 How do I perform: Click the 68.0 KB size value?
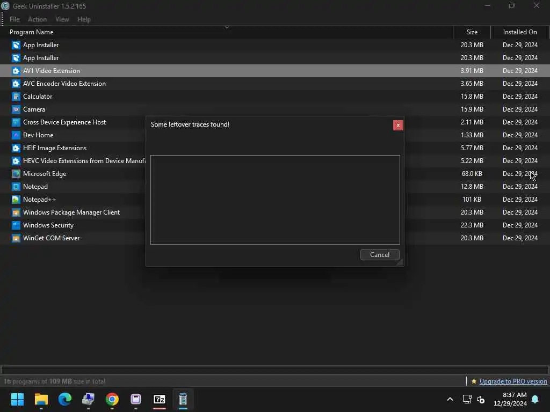472,174
